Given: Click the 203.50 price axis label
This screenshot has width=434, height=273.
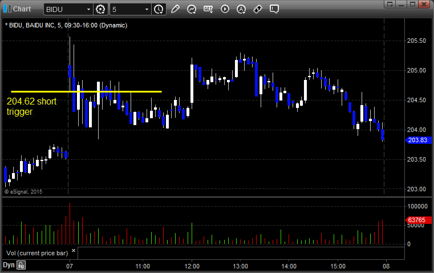Looking at the screenshot, I should (x=416, y=159).
